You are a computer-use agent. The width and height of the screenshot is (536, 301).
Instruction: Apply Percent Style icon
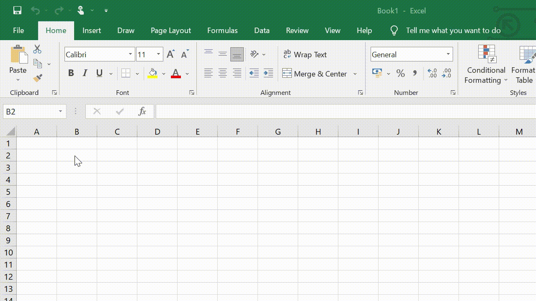[x=401, y=74]
